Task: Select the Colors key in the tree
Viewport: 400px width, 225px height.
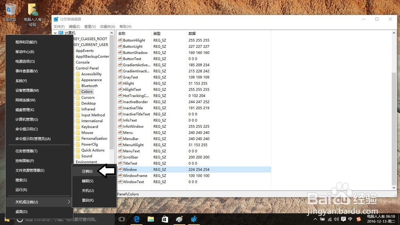Action: 87,92
